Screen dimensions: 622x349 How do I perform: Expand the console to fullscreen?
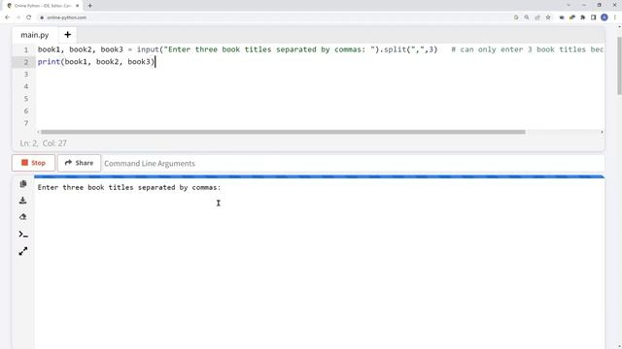tap(23, 251)
